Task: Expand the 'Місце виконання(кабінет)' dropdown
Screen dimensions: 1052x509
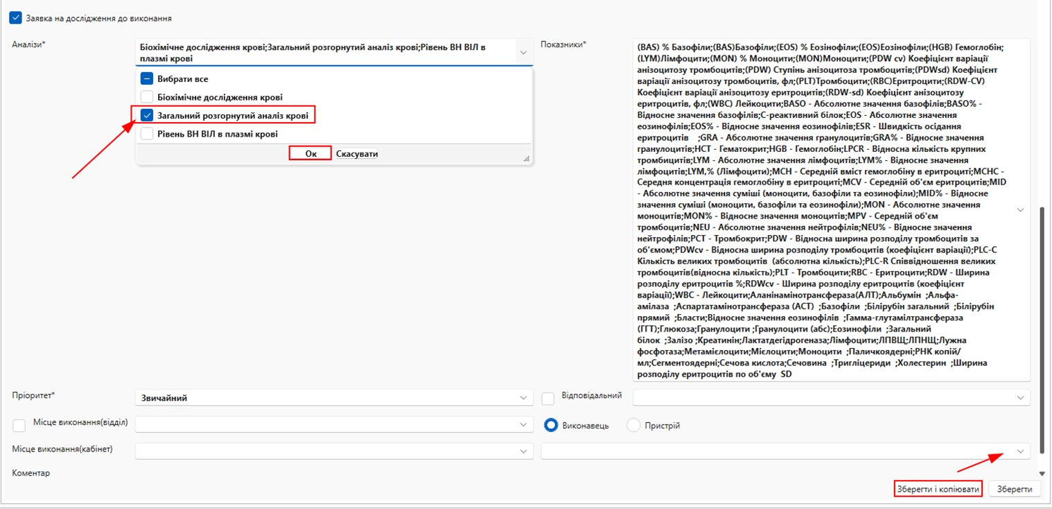Action: [523, 451]
